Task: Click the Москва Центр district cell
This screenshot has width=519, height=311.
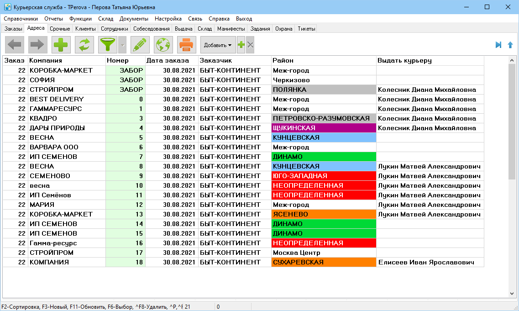Action: tap(324, 253)
